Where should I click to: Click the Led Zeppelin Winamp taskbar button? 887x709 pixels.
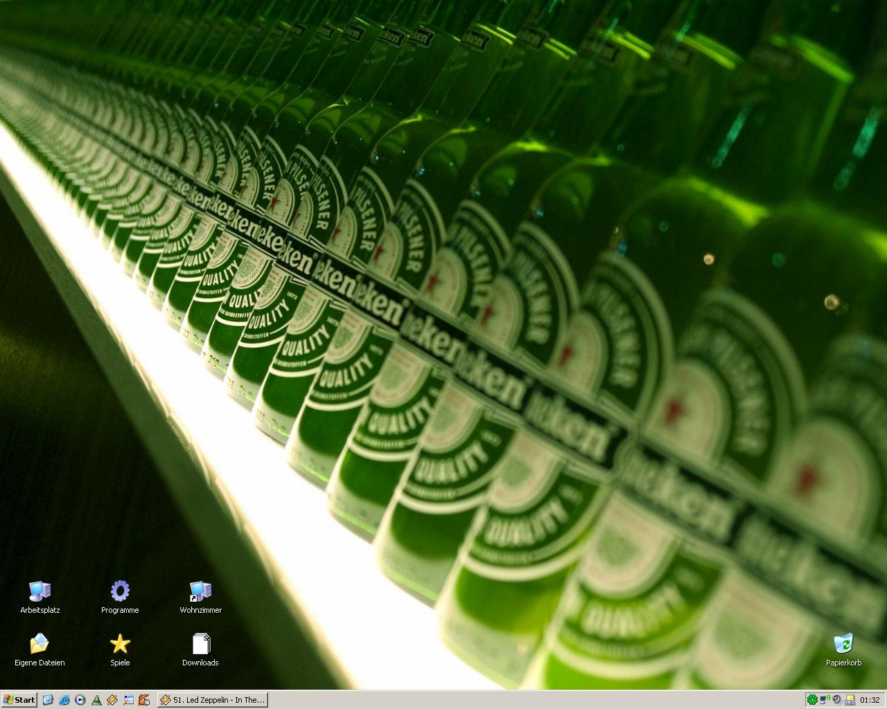pyautogui.click(x=212, y=700)
